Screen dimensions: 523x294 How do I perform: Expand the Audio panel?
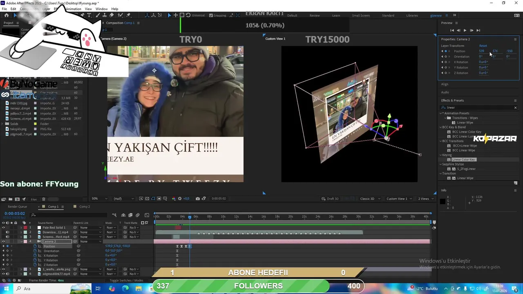point(445,92)
